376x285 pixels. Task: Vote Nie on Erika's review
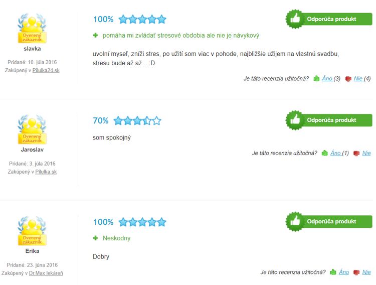pos(366,272)
